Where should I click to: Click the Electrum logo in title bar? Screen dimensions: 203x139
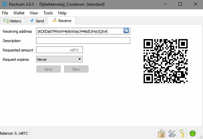click(5, 4)
